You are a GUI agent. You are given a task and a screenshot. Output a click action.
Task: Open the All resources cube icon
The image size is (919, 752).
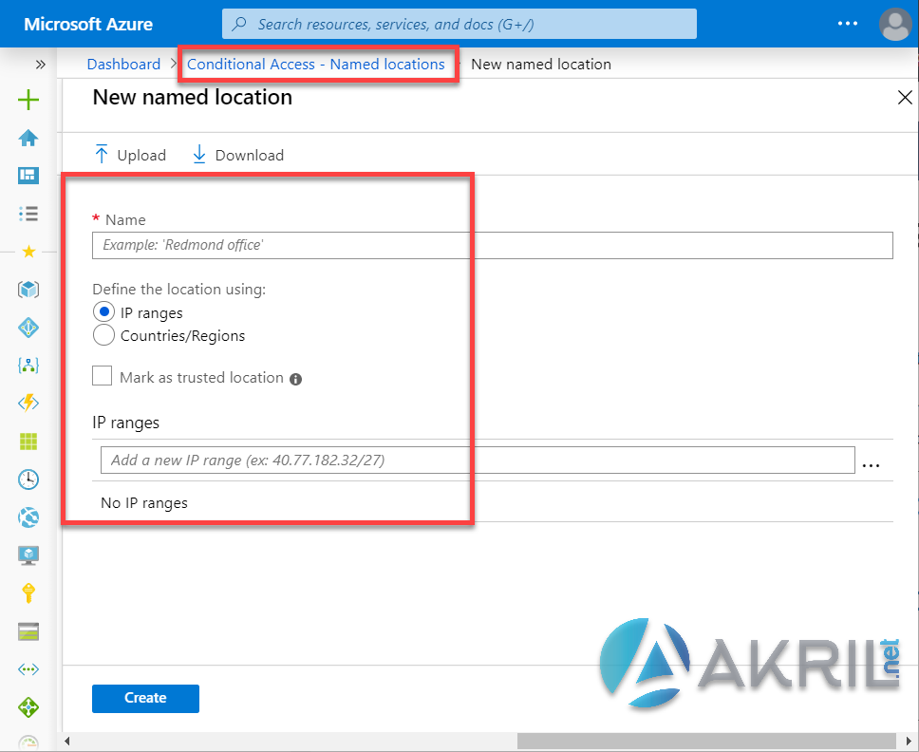coord(28,290)
